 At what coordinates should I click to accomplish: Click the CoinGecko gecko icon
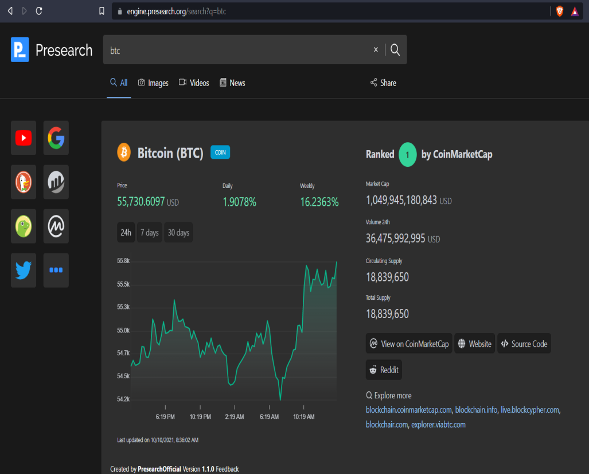(x=24, y=226)
